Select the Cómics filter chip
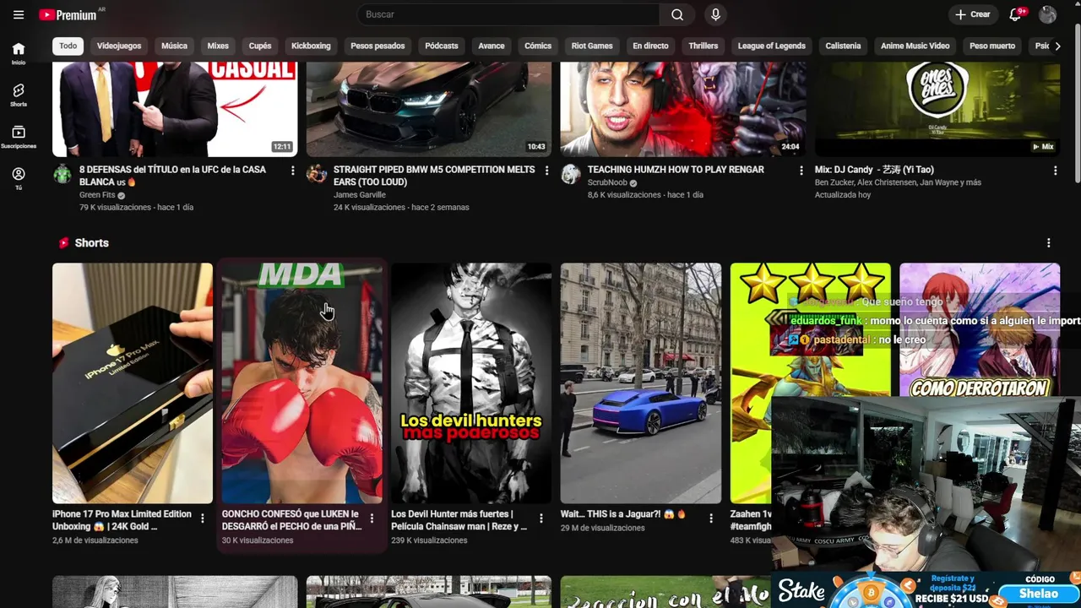This screenshot has height=608, width=1081. 538,46
